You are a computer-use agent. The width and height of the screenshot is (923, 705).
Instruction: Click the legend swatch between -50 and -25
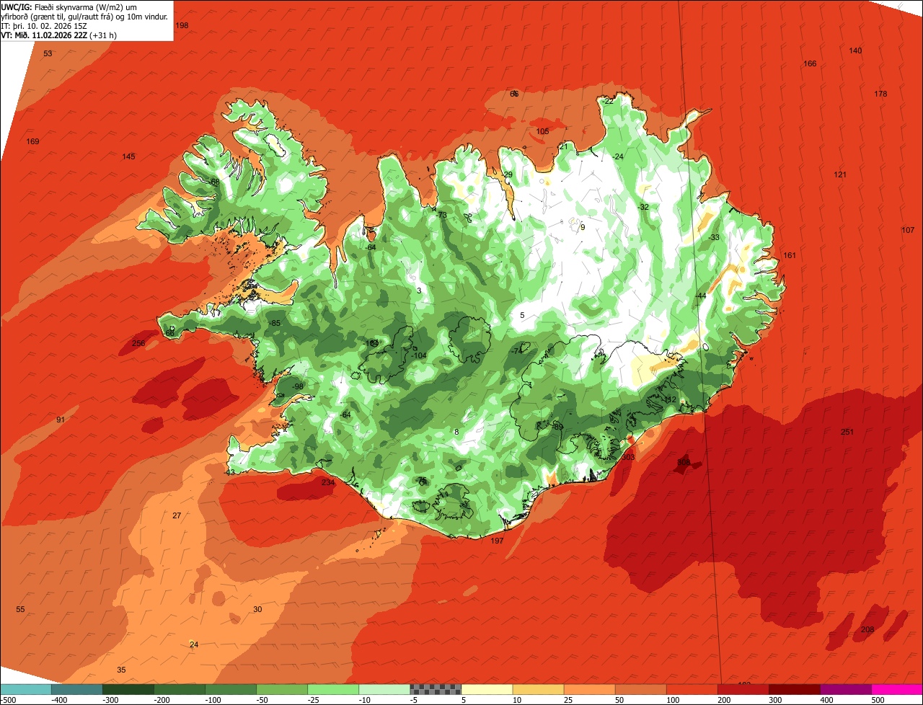[x=282, y=689]
